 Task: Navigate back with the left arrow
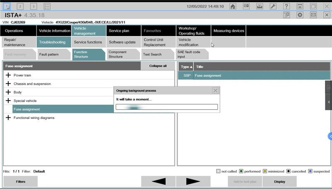159,182
